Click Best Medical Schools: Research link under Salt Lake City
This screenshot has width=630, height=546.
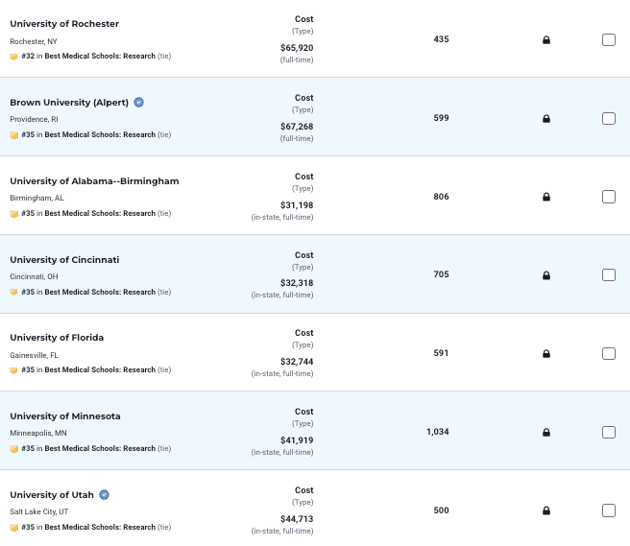[100, 527]
